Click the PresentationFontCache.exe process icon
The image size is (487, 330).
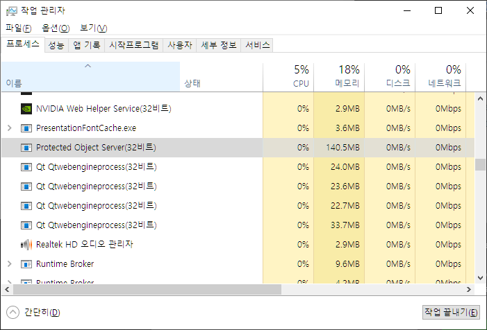click(x=26, y=128)
